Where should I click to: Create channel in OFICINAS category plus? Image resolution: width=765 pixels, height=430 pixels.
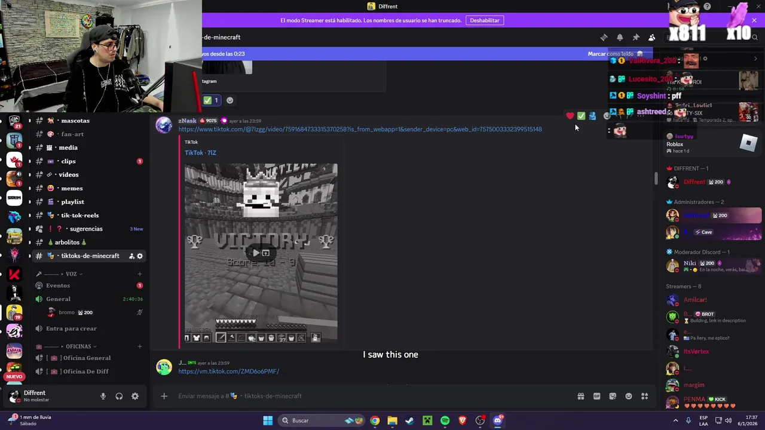coord(140,346)
